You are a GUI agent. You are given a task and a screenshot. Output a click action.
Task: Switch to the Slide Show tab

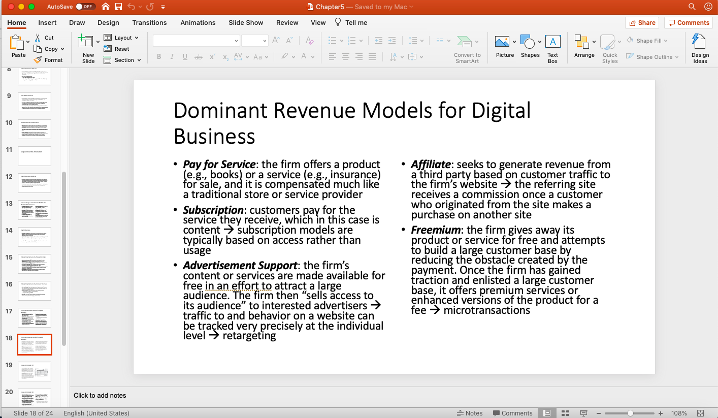click(x=246, y=22)
